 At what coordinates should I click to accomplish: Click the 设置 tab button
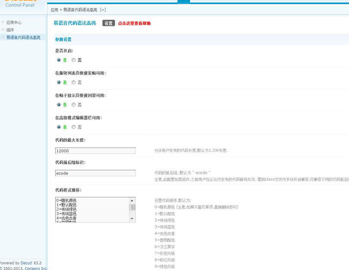(x=108, y=24)
